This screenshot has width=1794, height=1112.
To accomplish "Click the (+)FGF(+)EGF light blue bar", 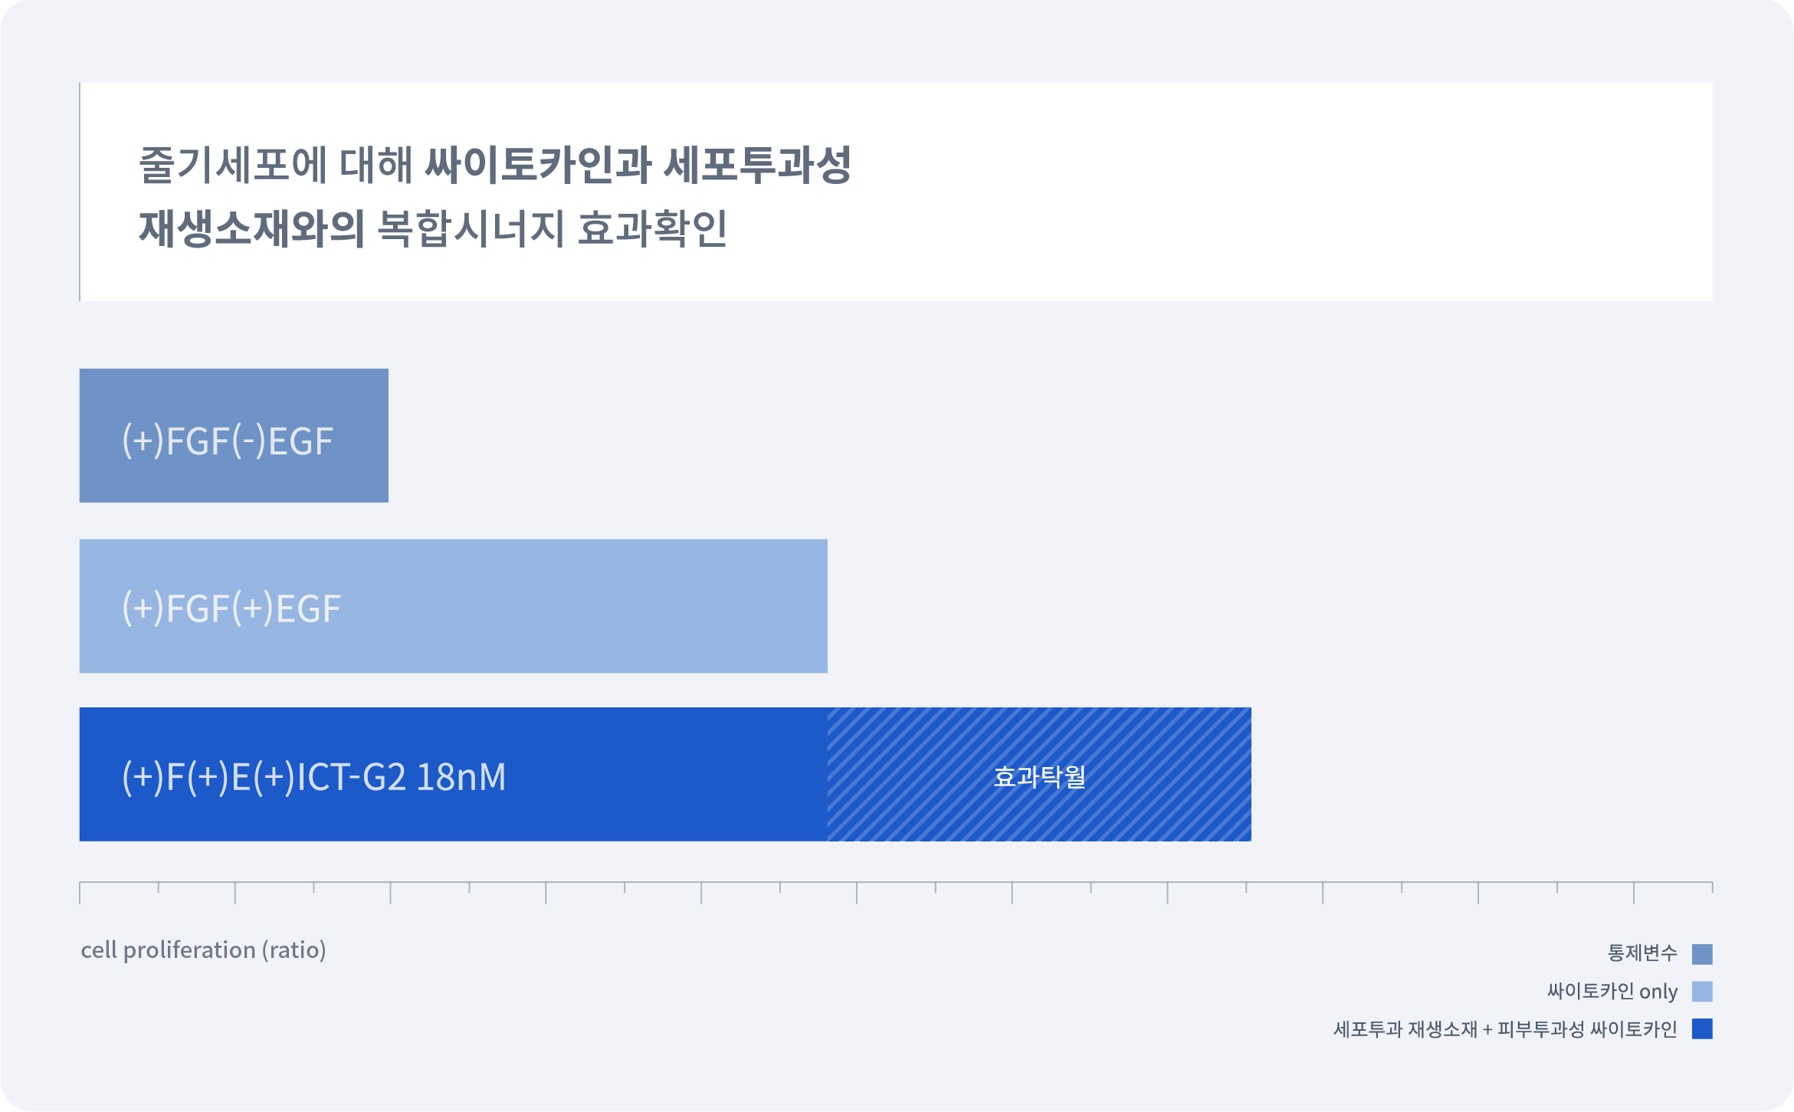I will [x=454, y=606].
